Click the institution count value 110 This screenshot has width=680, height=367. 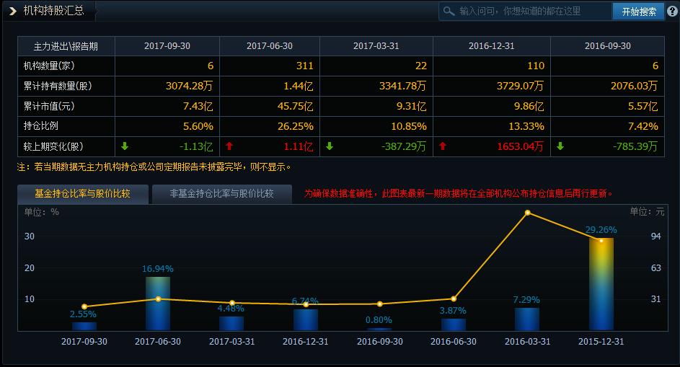point(536,66)
